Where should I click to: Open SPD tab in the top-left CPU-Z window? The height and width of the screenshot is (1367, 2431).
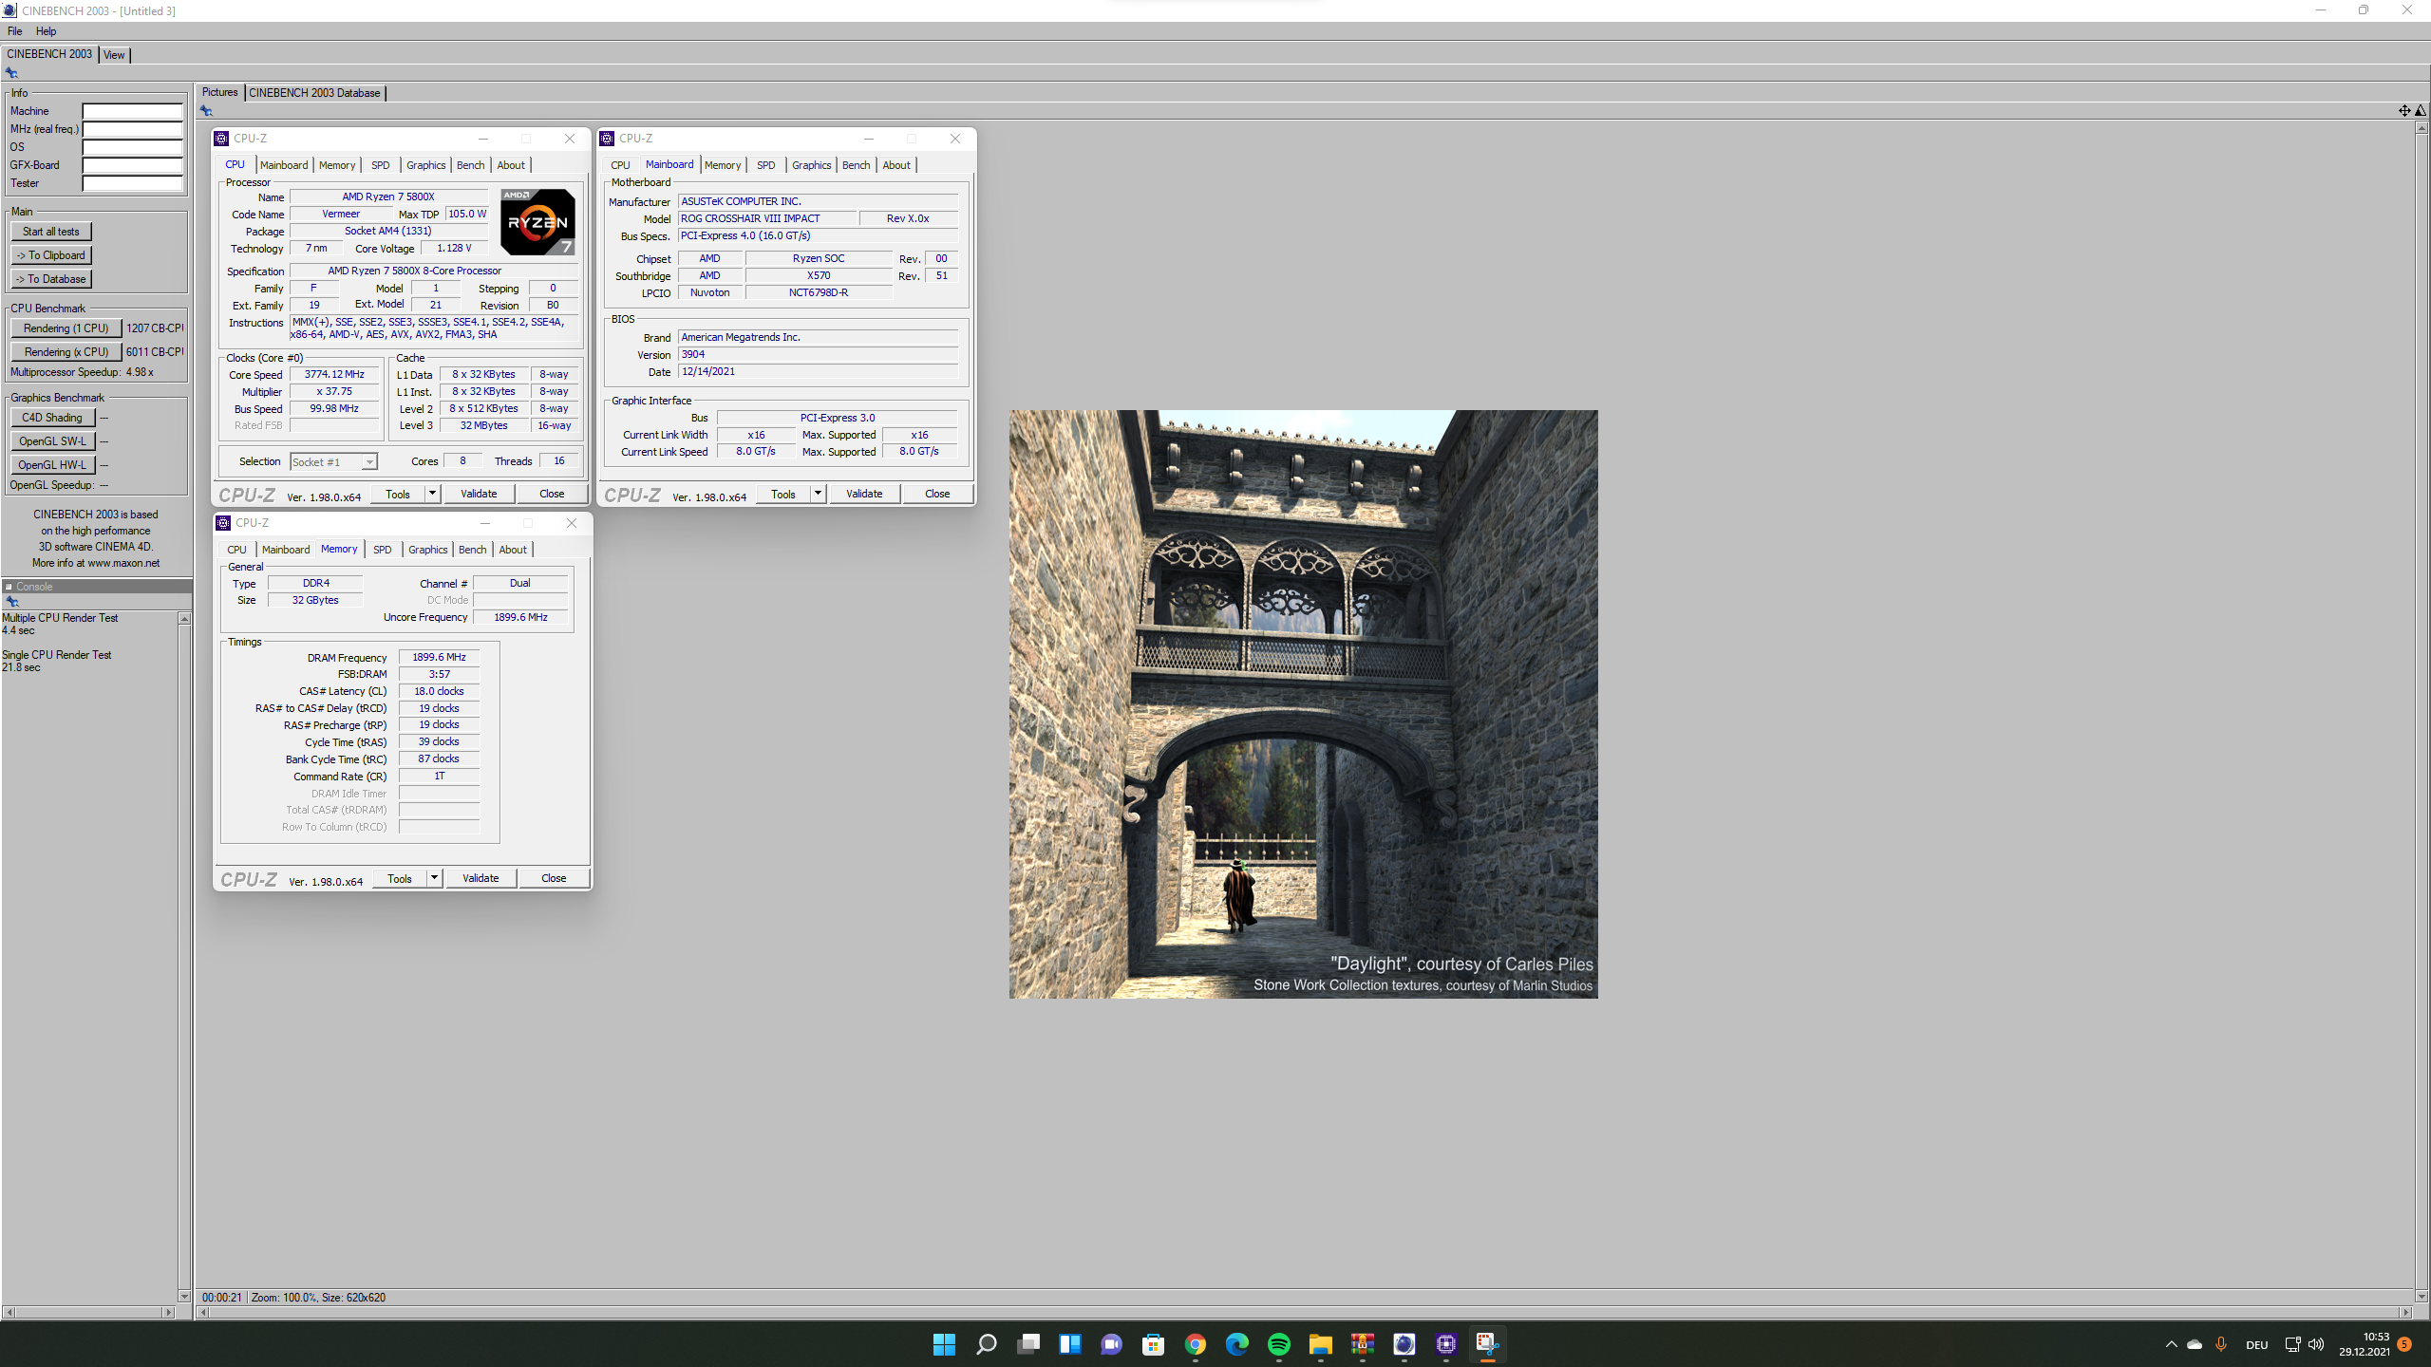tap(380, 165)
